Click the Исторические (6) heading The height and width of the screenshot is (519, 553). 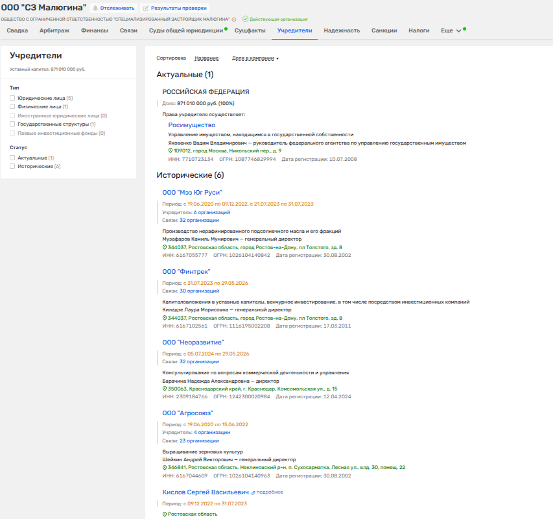(190, 175)
